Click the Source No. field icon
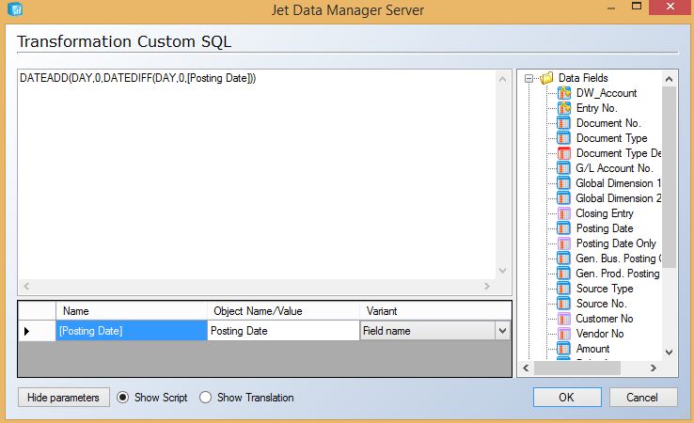694x423 pixels. [x=563, y=304]
